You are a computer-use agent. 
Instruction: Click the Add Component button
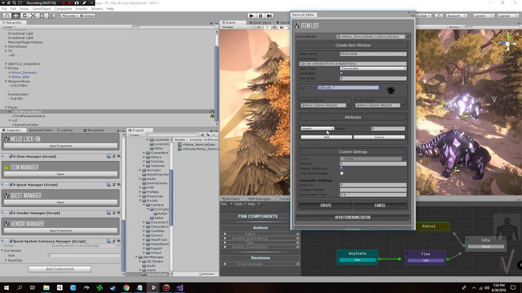pyautogui.click(x=60, y=269)
